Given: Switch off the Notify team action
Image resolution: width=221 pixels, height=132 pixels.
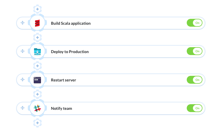Looking at the screenshot, I should 194,108.
